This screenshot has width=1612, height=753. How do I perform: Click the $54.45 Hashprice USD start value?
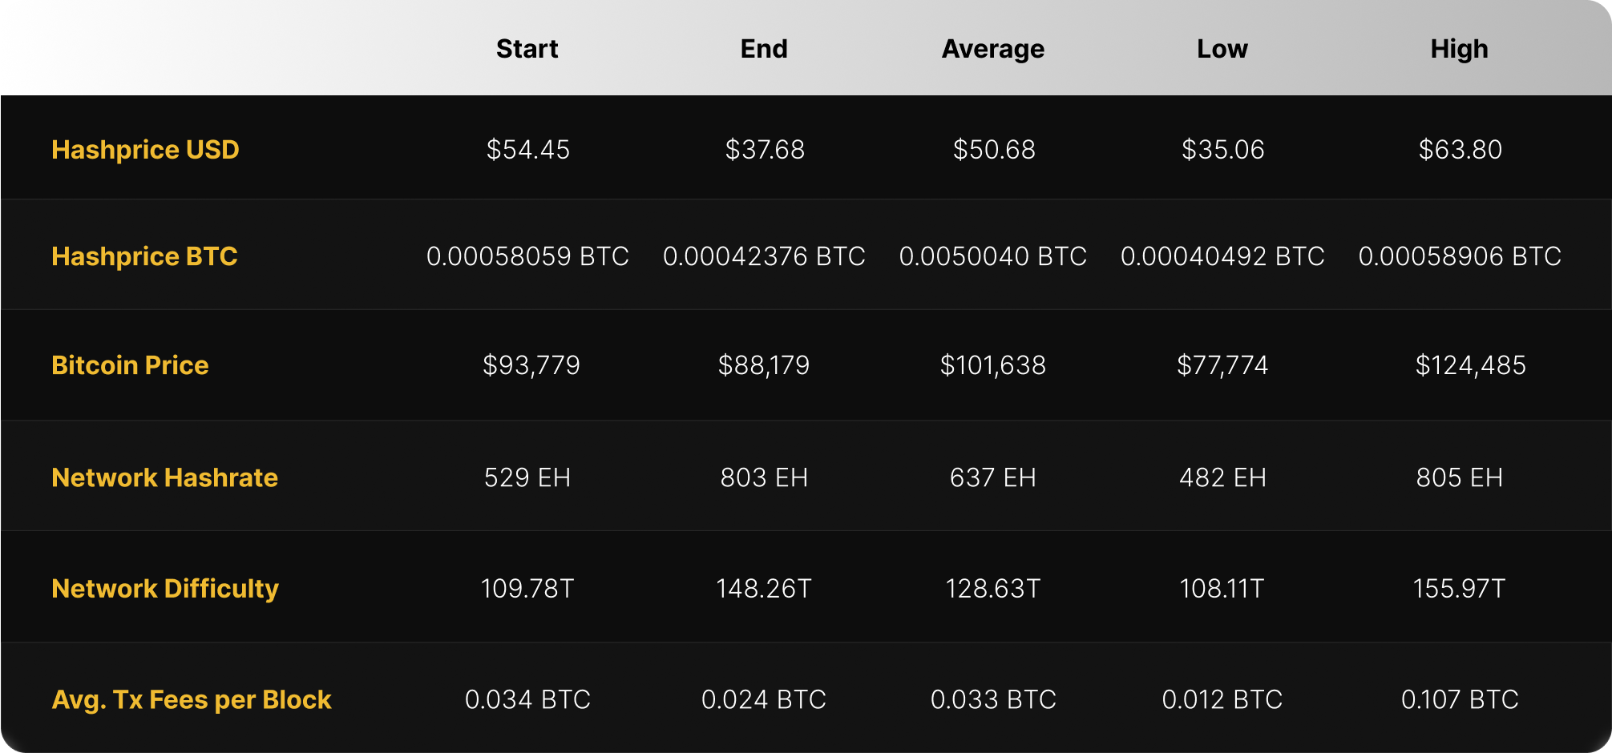pyautogui.click(x=527, y=150)
